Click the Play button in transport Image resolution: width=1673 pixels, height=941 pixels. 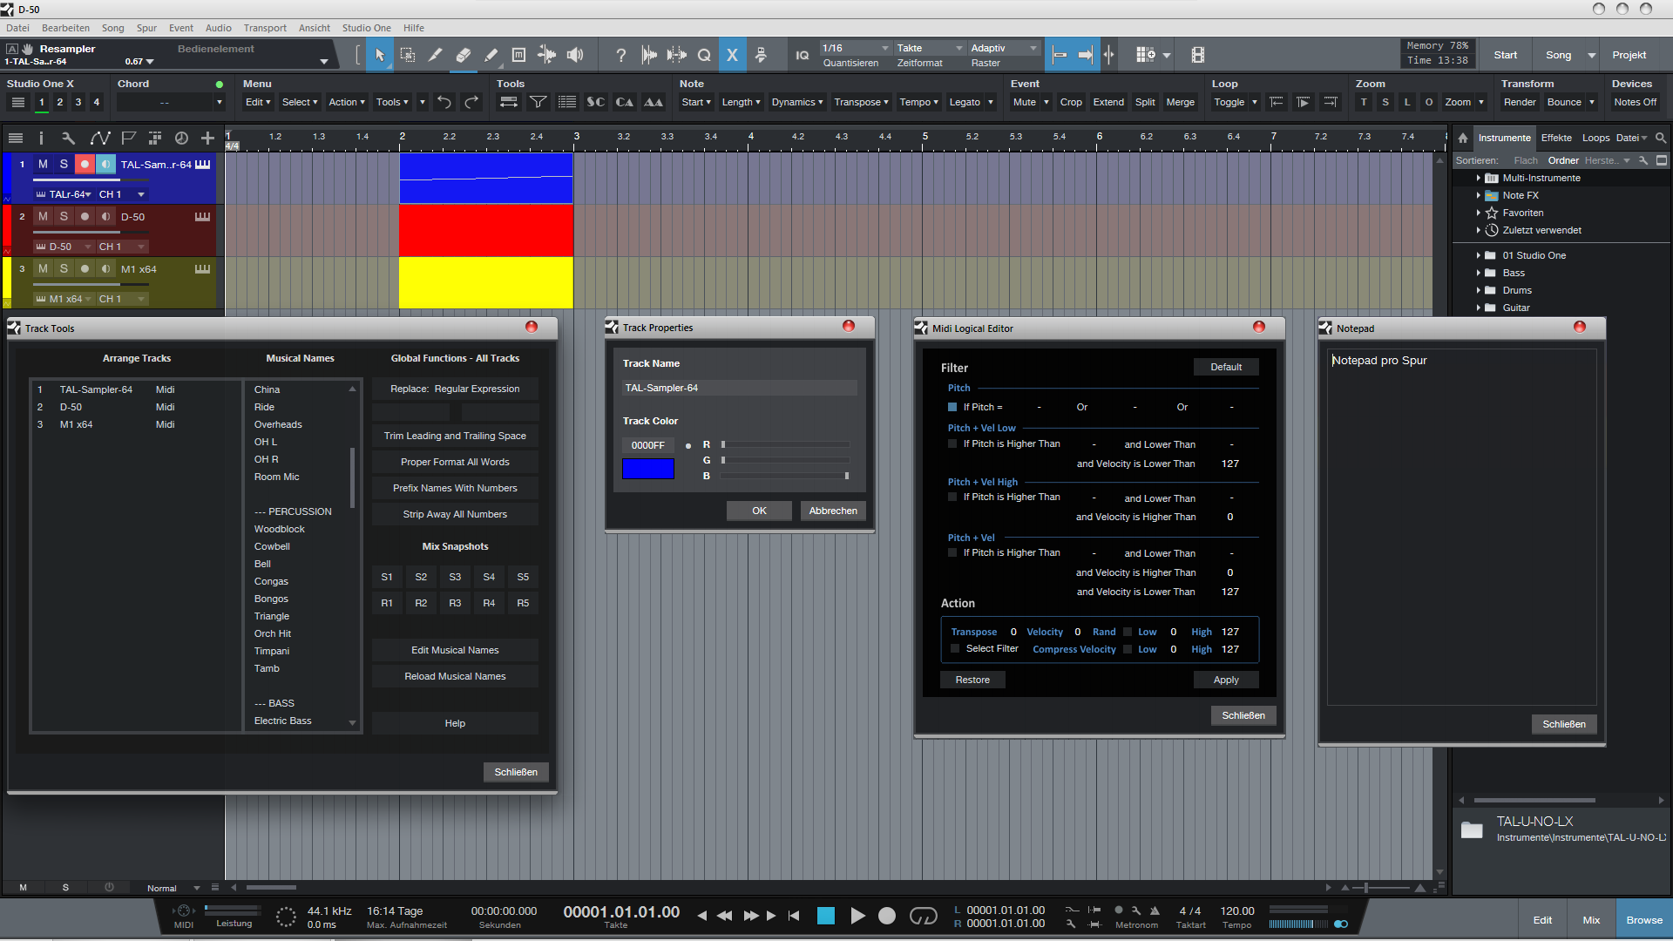(857, 916)
